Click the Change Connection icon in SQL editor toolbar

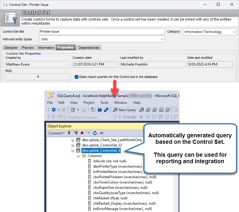coord(60,117)
